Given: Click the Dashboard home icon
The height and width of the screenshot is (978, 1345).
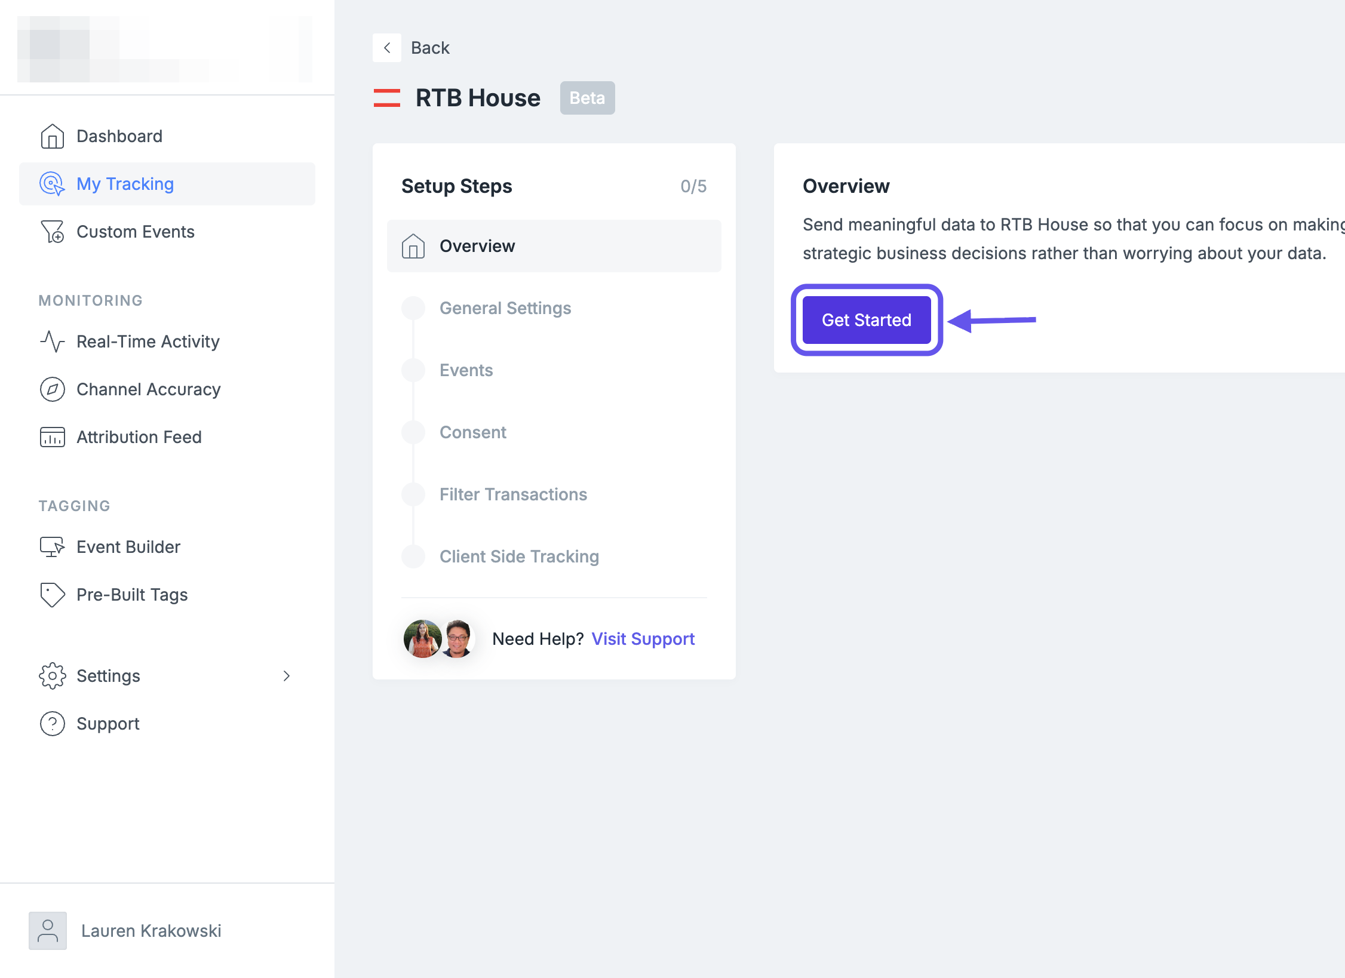Looking at the screenshot, I should 53,136.
